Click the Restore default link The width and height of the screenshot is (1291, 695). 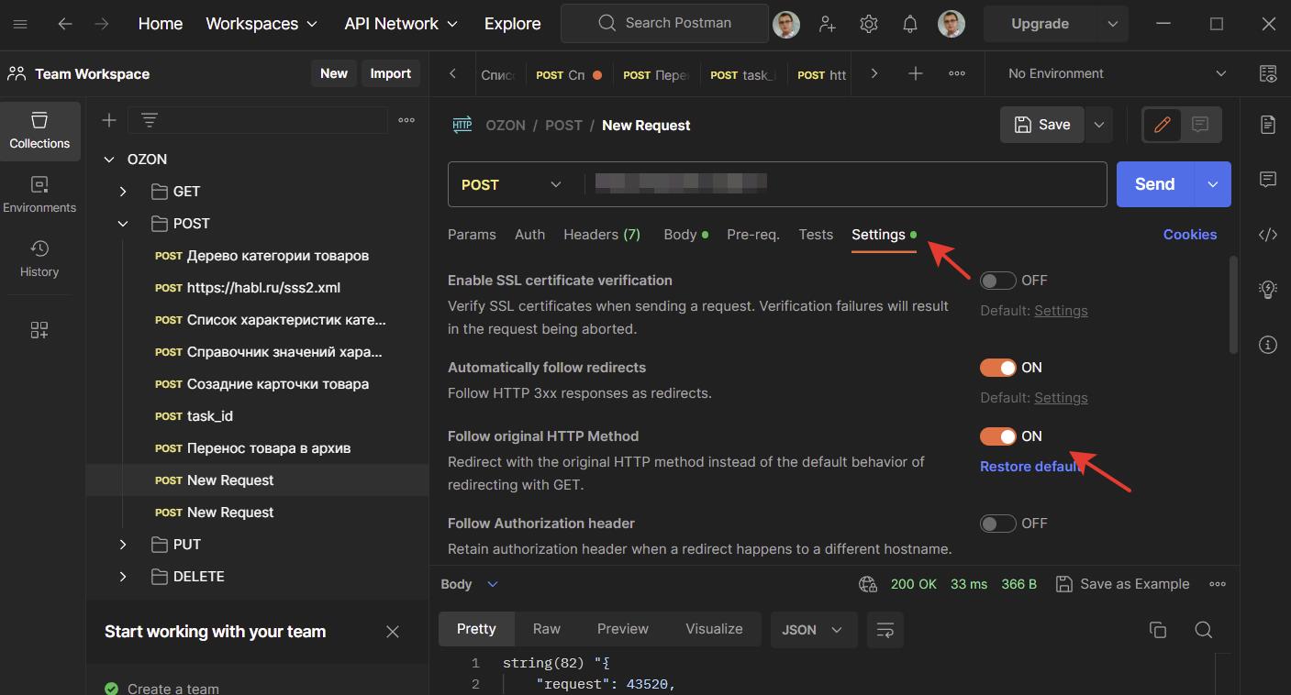point(1028,467)
